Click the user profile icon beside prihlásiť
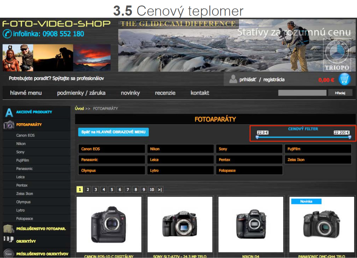 [x=233, y=79]
